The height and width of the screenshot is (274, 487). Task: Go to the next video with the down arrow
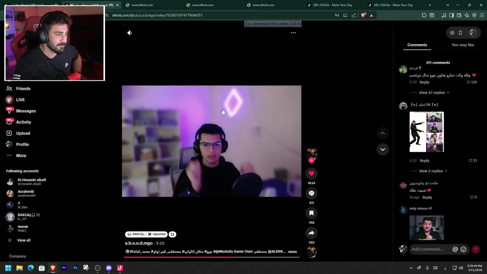tap(382, 149)
